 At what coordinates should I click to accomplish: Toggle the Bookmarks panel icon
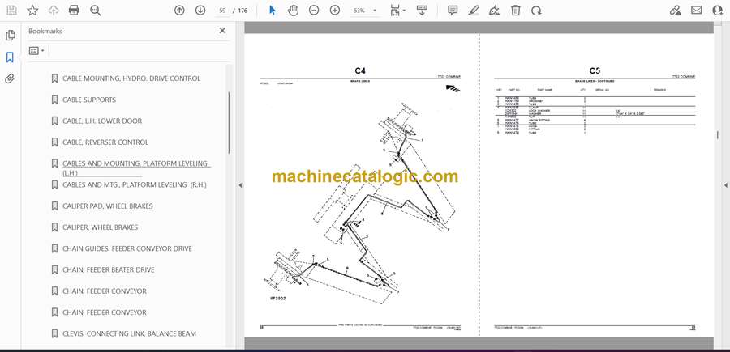coord(10,57)
